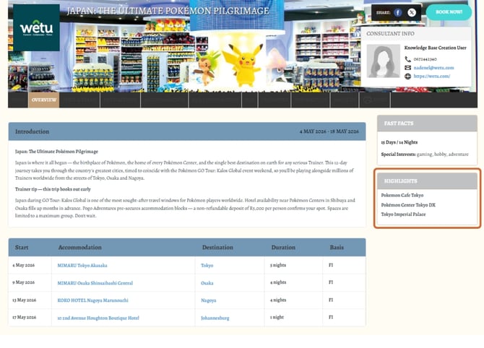Open the https://wetu.com/ website link
Viewport: 484px width, 348px height.
(431, 76)
